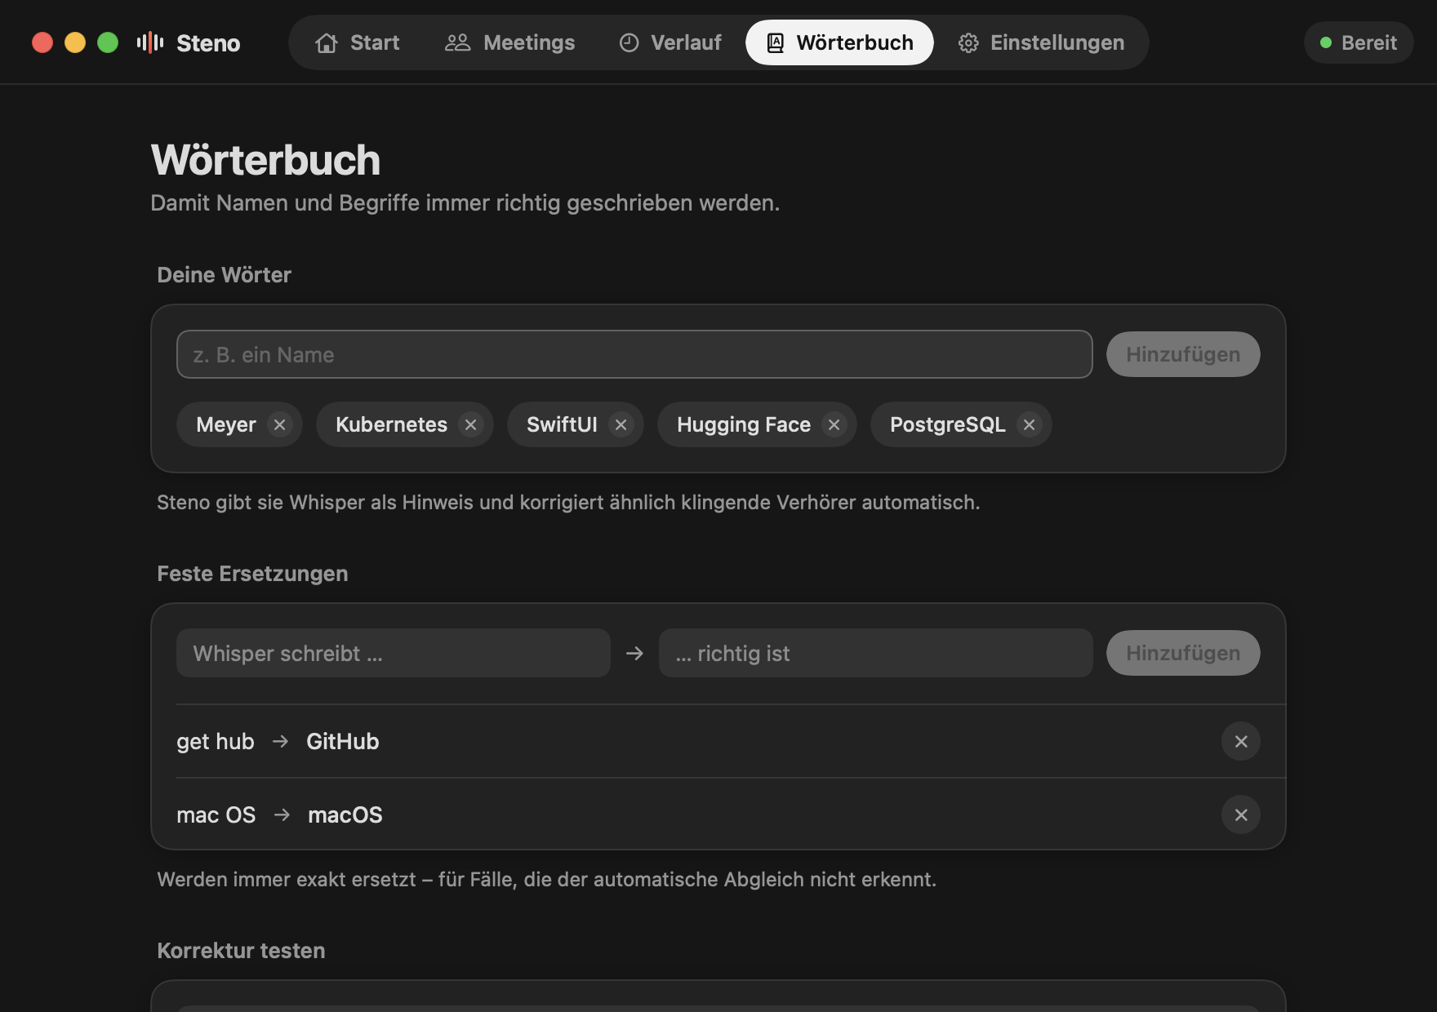This screenshot has height=1012, width=1437.
Task: Maximize the Steno window
Action: click(x=108, y=42)
